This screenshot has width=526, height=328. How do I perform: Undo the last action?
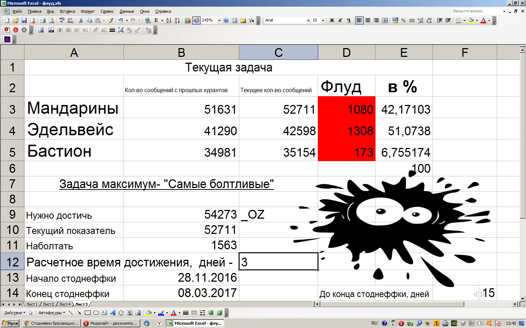pyautogui.click(x=121, y=20)
